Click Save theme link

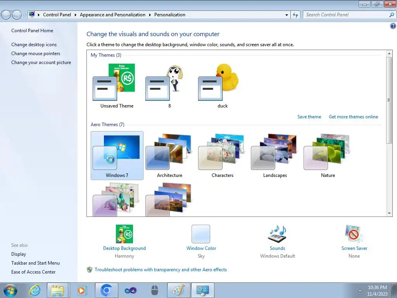coord(309,117)
